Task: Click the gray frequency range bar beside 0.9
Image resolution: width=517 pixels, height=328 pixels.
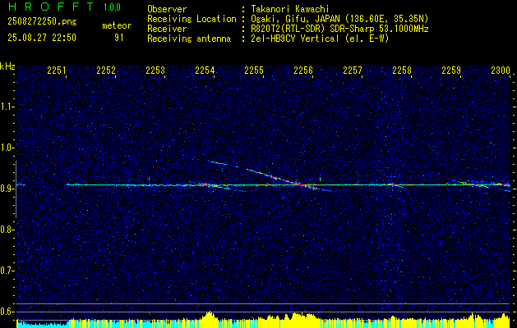Action: [x=16, y=189]
